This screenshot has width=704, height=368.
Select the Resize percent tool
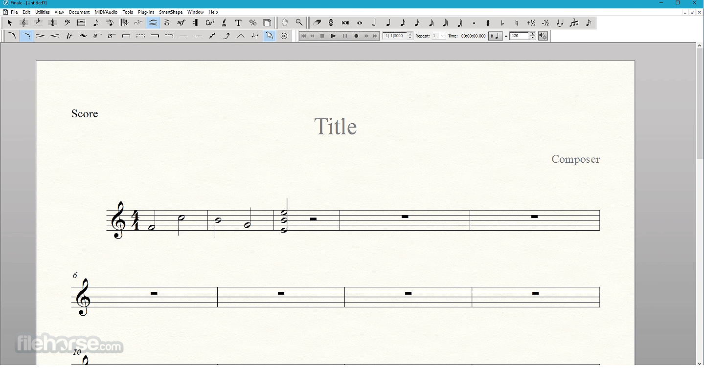click(x=253, y=22)
